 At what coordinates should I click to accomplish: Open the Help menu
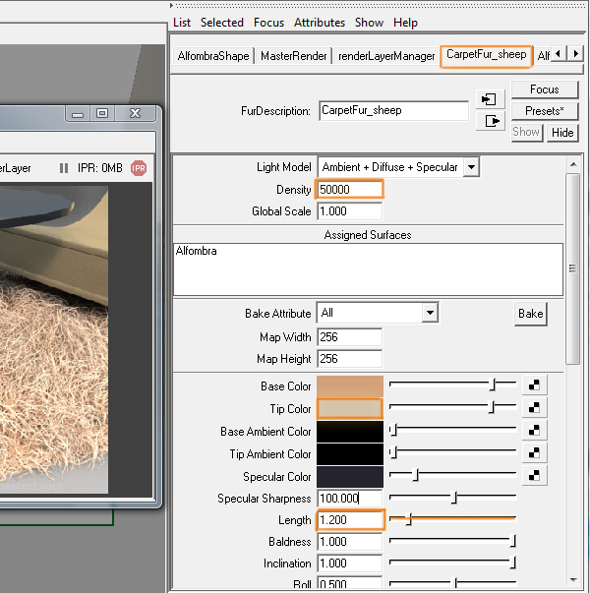(x=405, y=23)
